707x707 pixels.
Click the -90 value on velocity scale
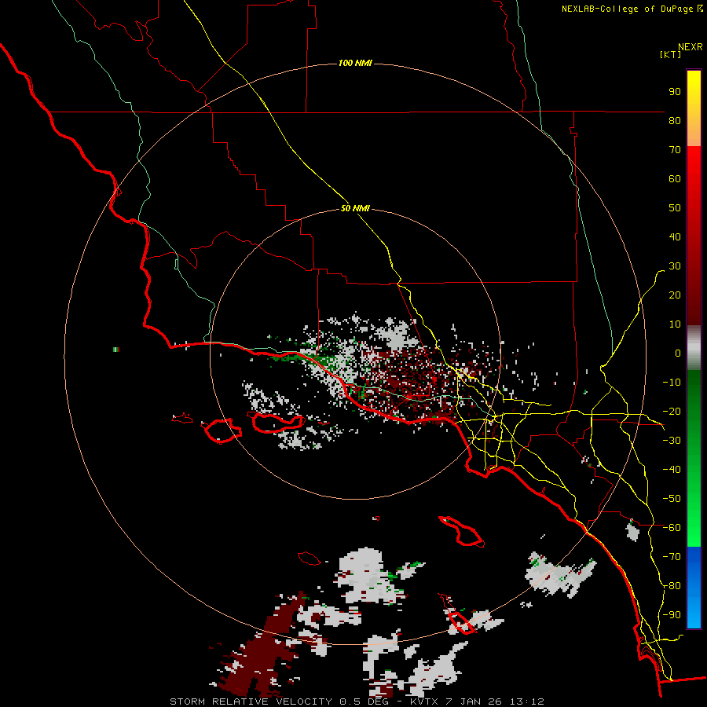tap(672, 614)
